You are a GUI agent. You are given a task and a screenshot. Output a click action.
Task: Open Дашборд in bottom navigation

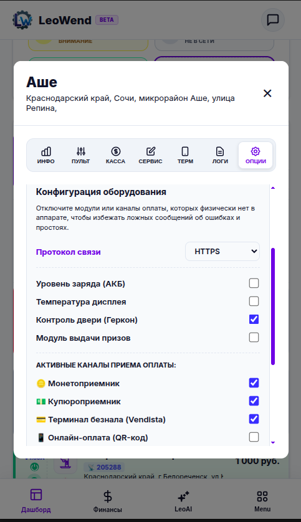point(36,500)
